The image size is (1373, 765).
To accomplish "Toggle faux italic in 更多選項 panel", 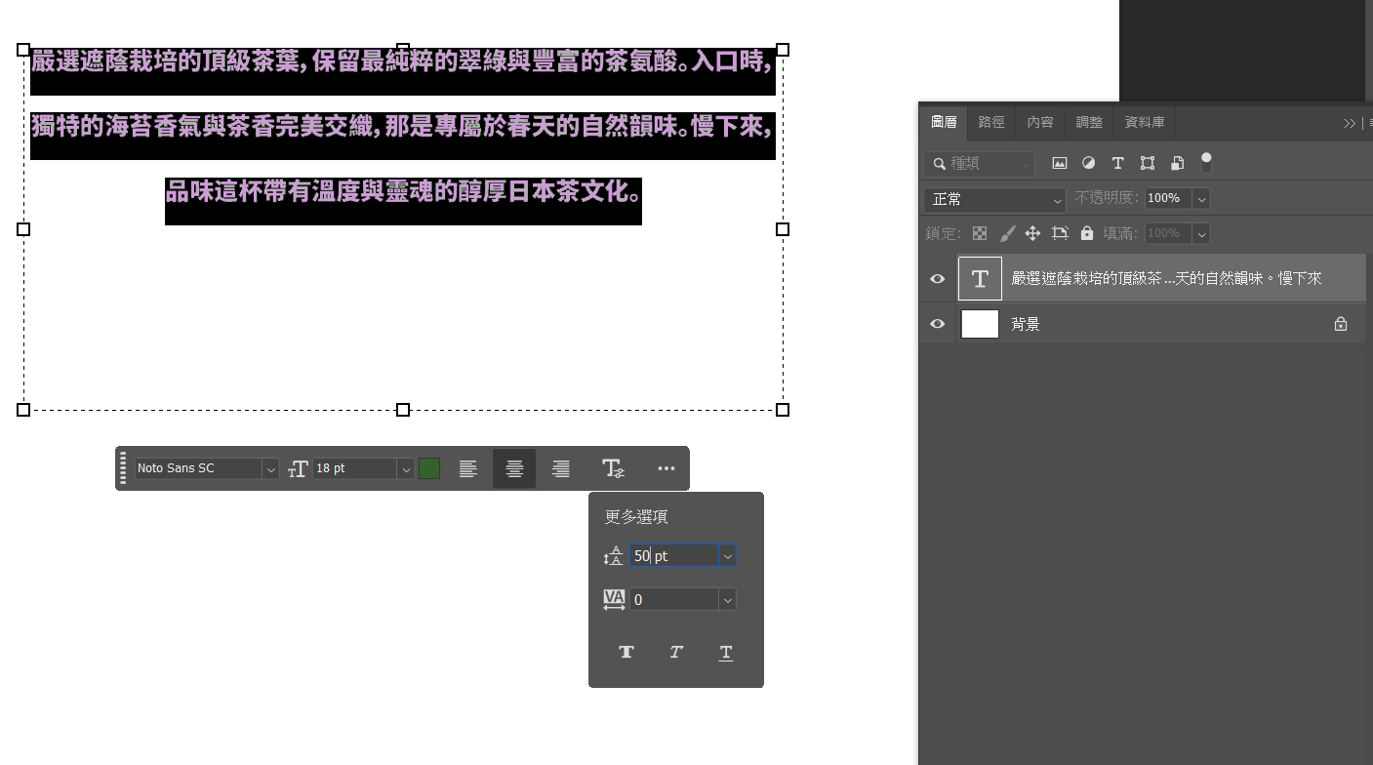I will click(676, 652).
